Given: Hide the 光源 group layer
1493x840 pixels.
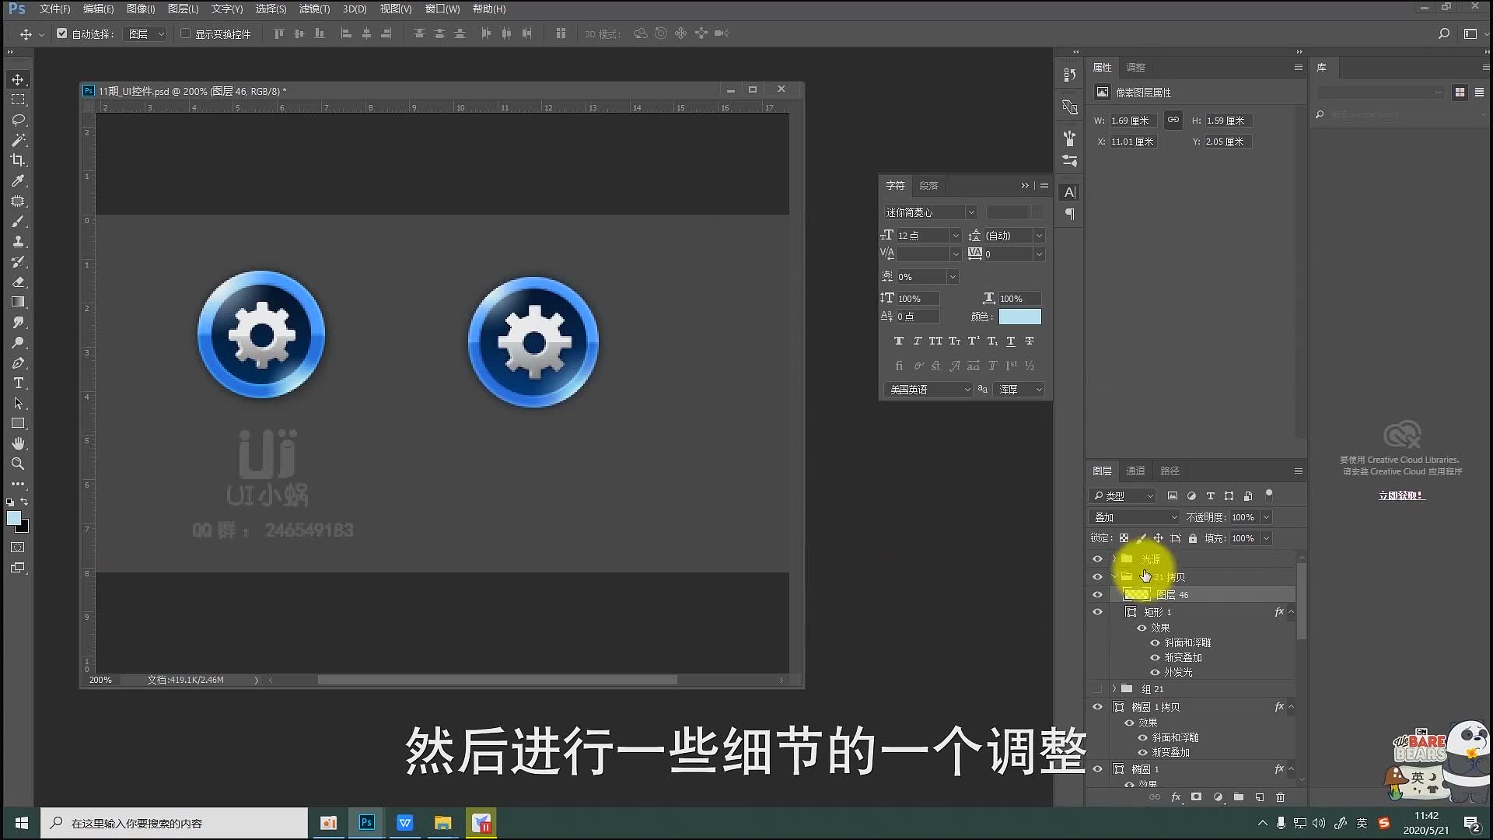Looking at the screenshot, I should (1097, 559).
